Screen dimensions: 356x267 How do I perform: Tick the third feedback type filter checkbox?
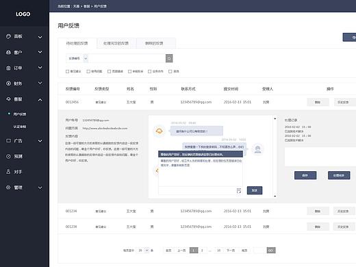point(109,71)
